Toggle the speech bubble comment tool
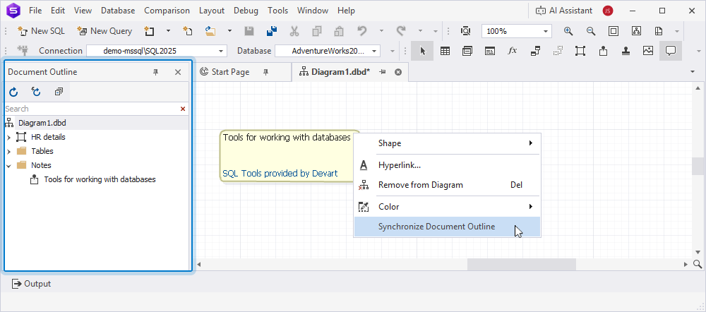 tap(671, 51)
